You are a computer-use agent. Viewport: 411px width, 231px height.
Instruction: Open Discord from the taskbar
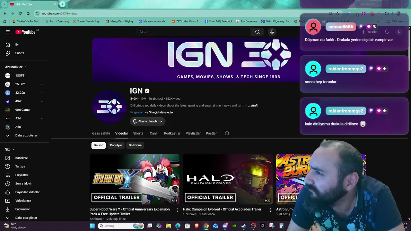(225, 226)
